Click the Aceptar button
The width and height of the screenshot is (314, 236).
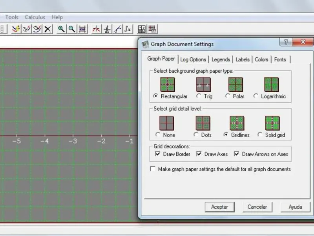click(220, 207)
